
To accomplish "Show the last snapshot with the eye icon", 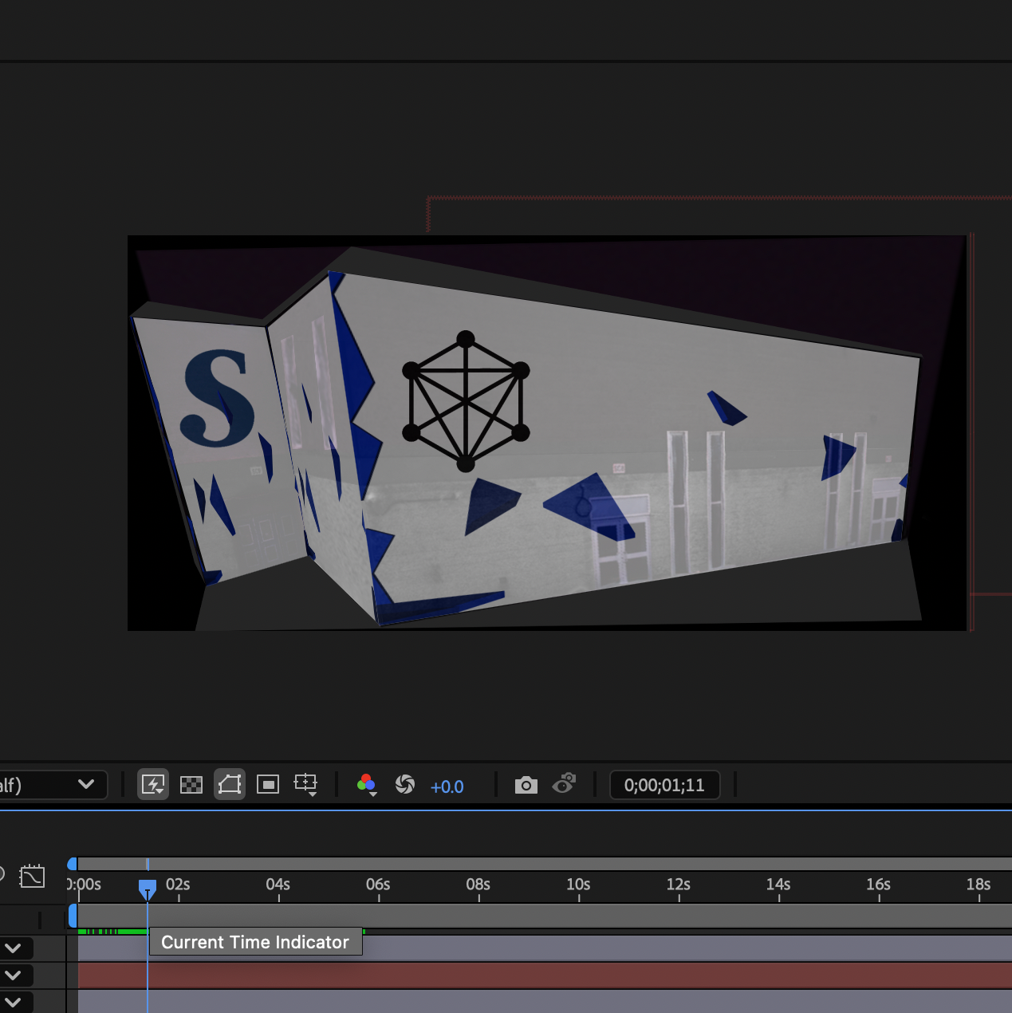I will [565, 784].
